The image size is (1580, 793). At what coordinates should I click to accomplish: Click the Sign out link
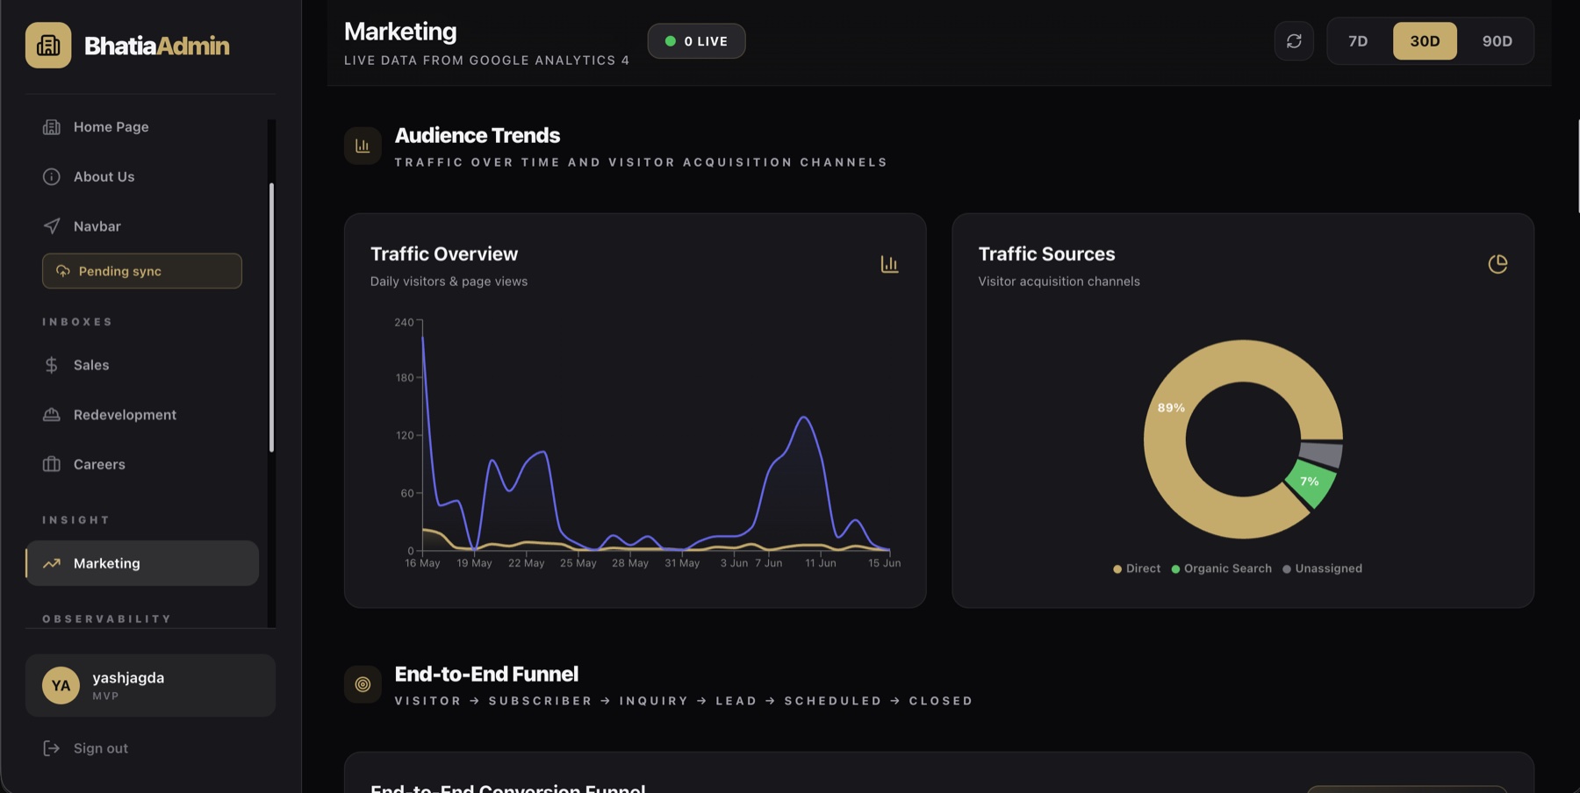[86, 748]
